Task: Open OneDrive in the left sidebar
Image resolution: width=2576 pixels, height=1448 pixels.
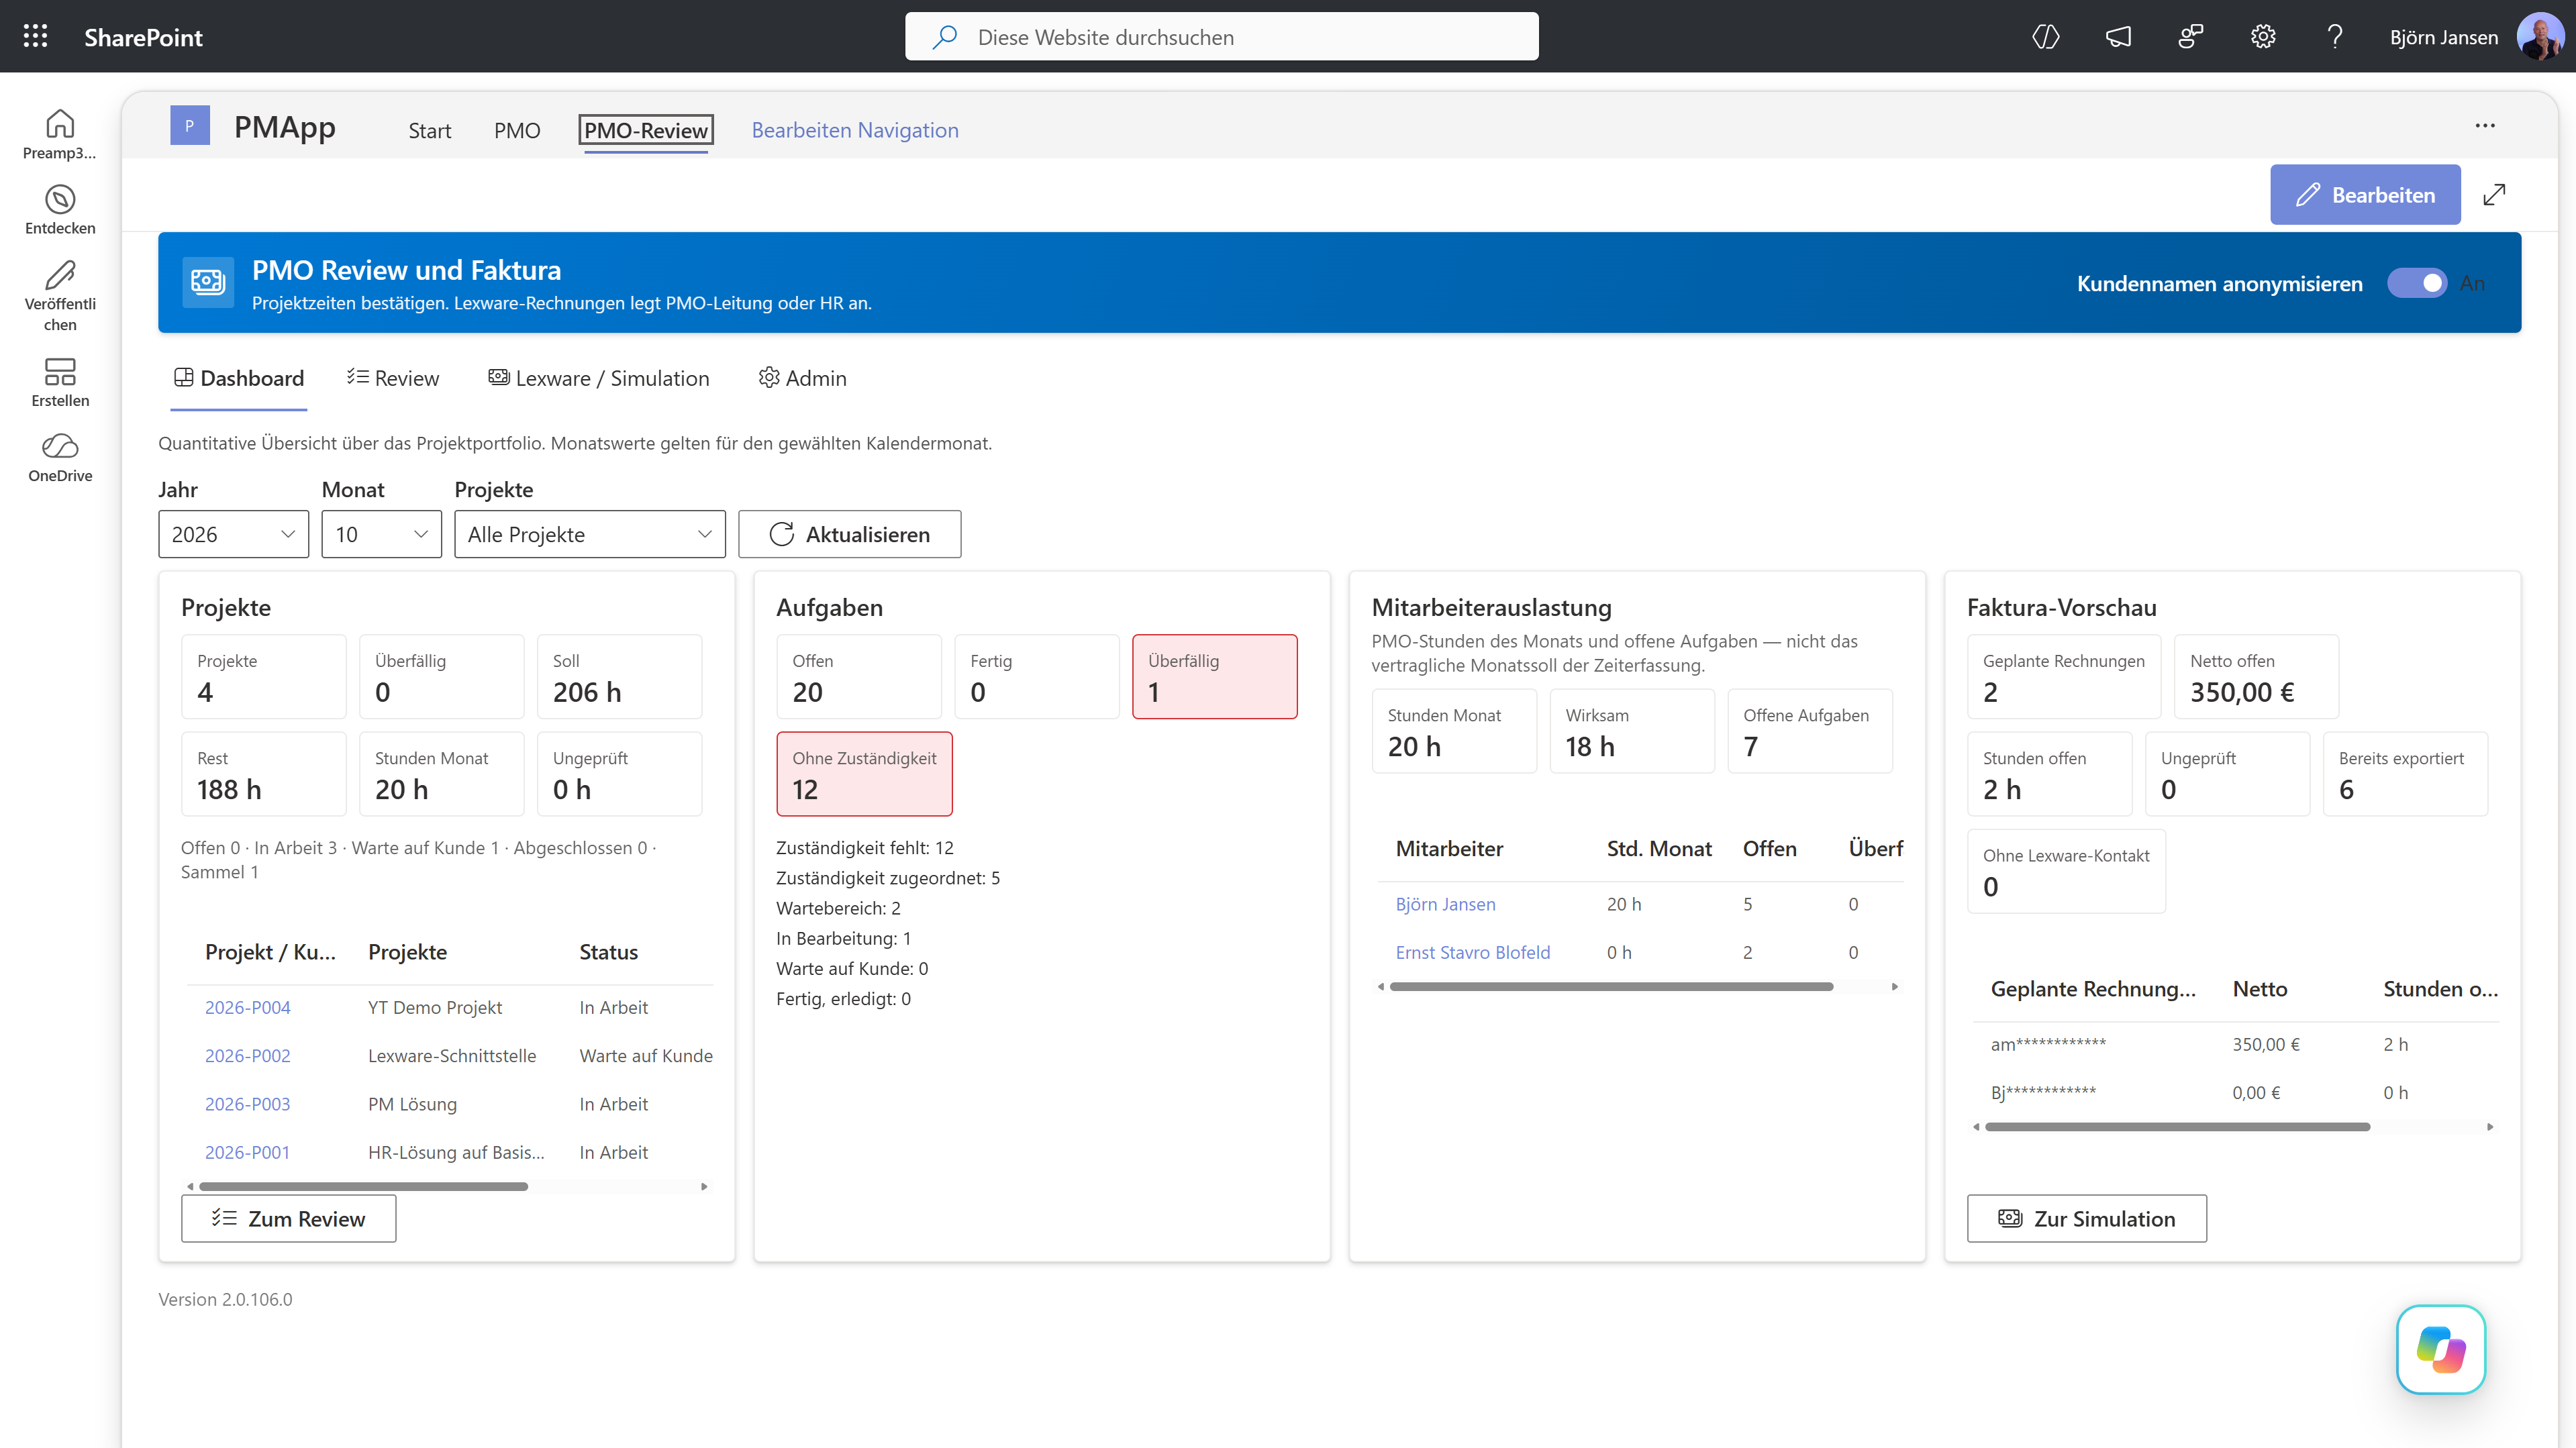Action: pyautogui.click(x=60, y=458)
